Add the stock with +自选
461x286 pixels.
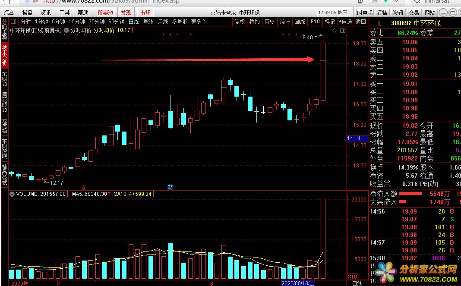[x=345, y=22]
